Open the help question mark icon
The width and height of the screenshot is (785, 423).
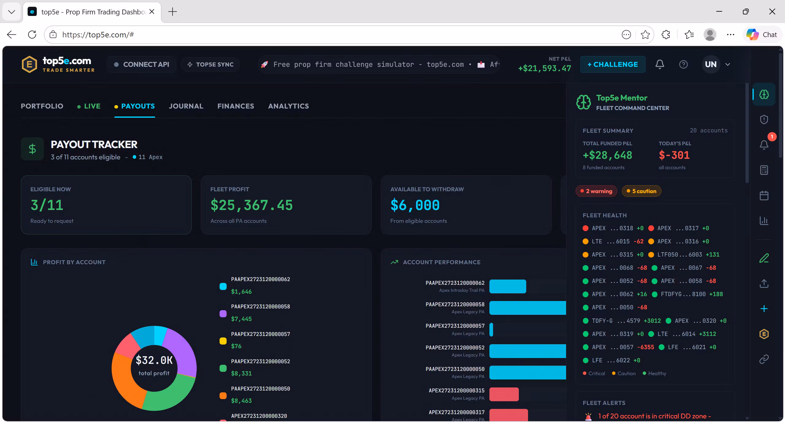pyautogui.click(x=683, y=64)
